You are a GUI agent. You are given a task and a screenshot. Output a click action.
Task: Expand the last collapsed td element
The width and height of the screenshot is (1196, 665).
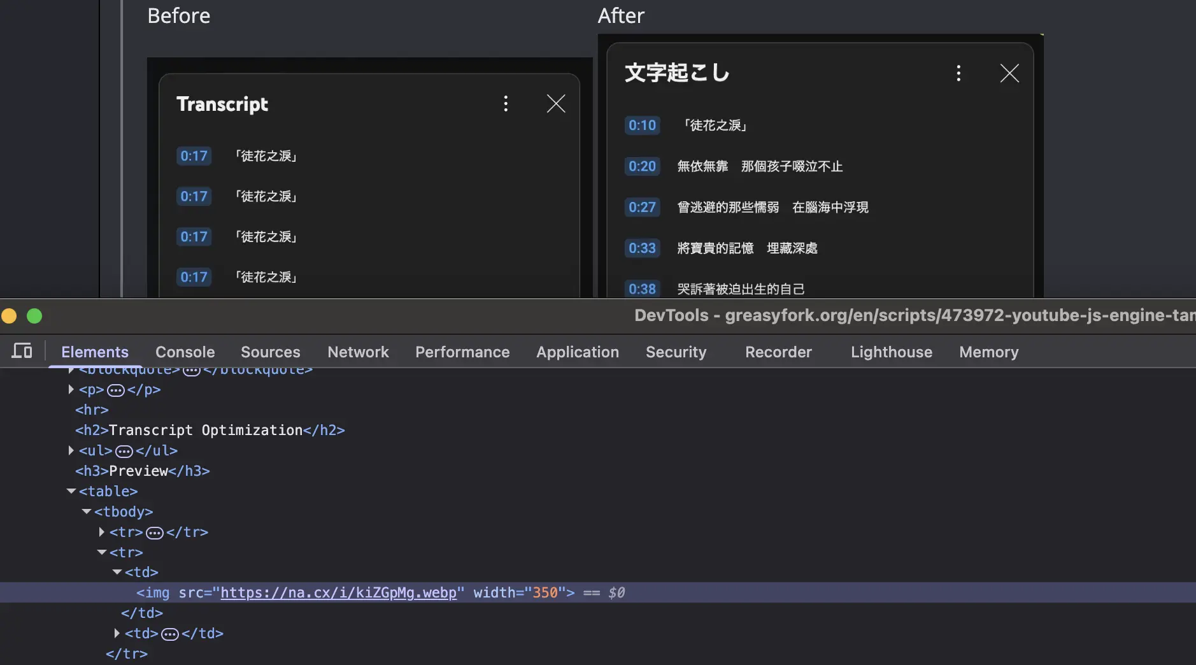click(x=117, y=633)
